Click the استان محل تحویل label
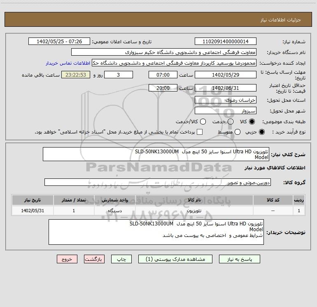Image resolution: width=317 pixels, height=307 pixels. [x=286, y=100]
